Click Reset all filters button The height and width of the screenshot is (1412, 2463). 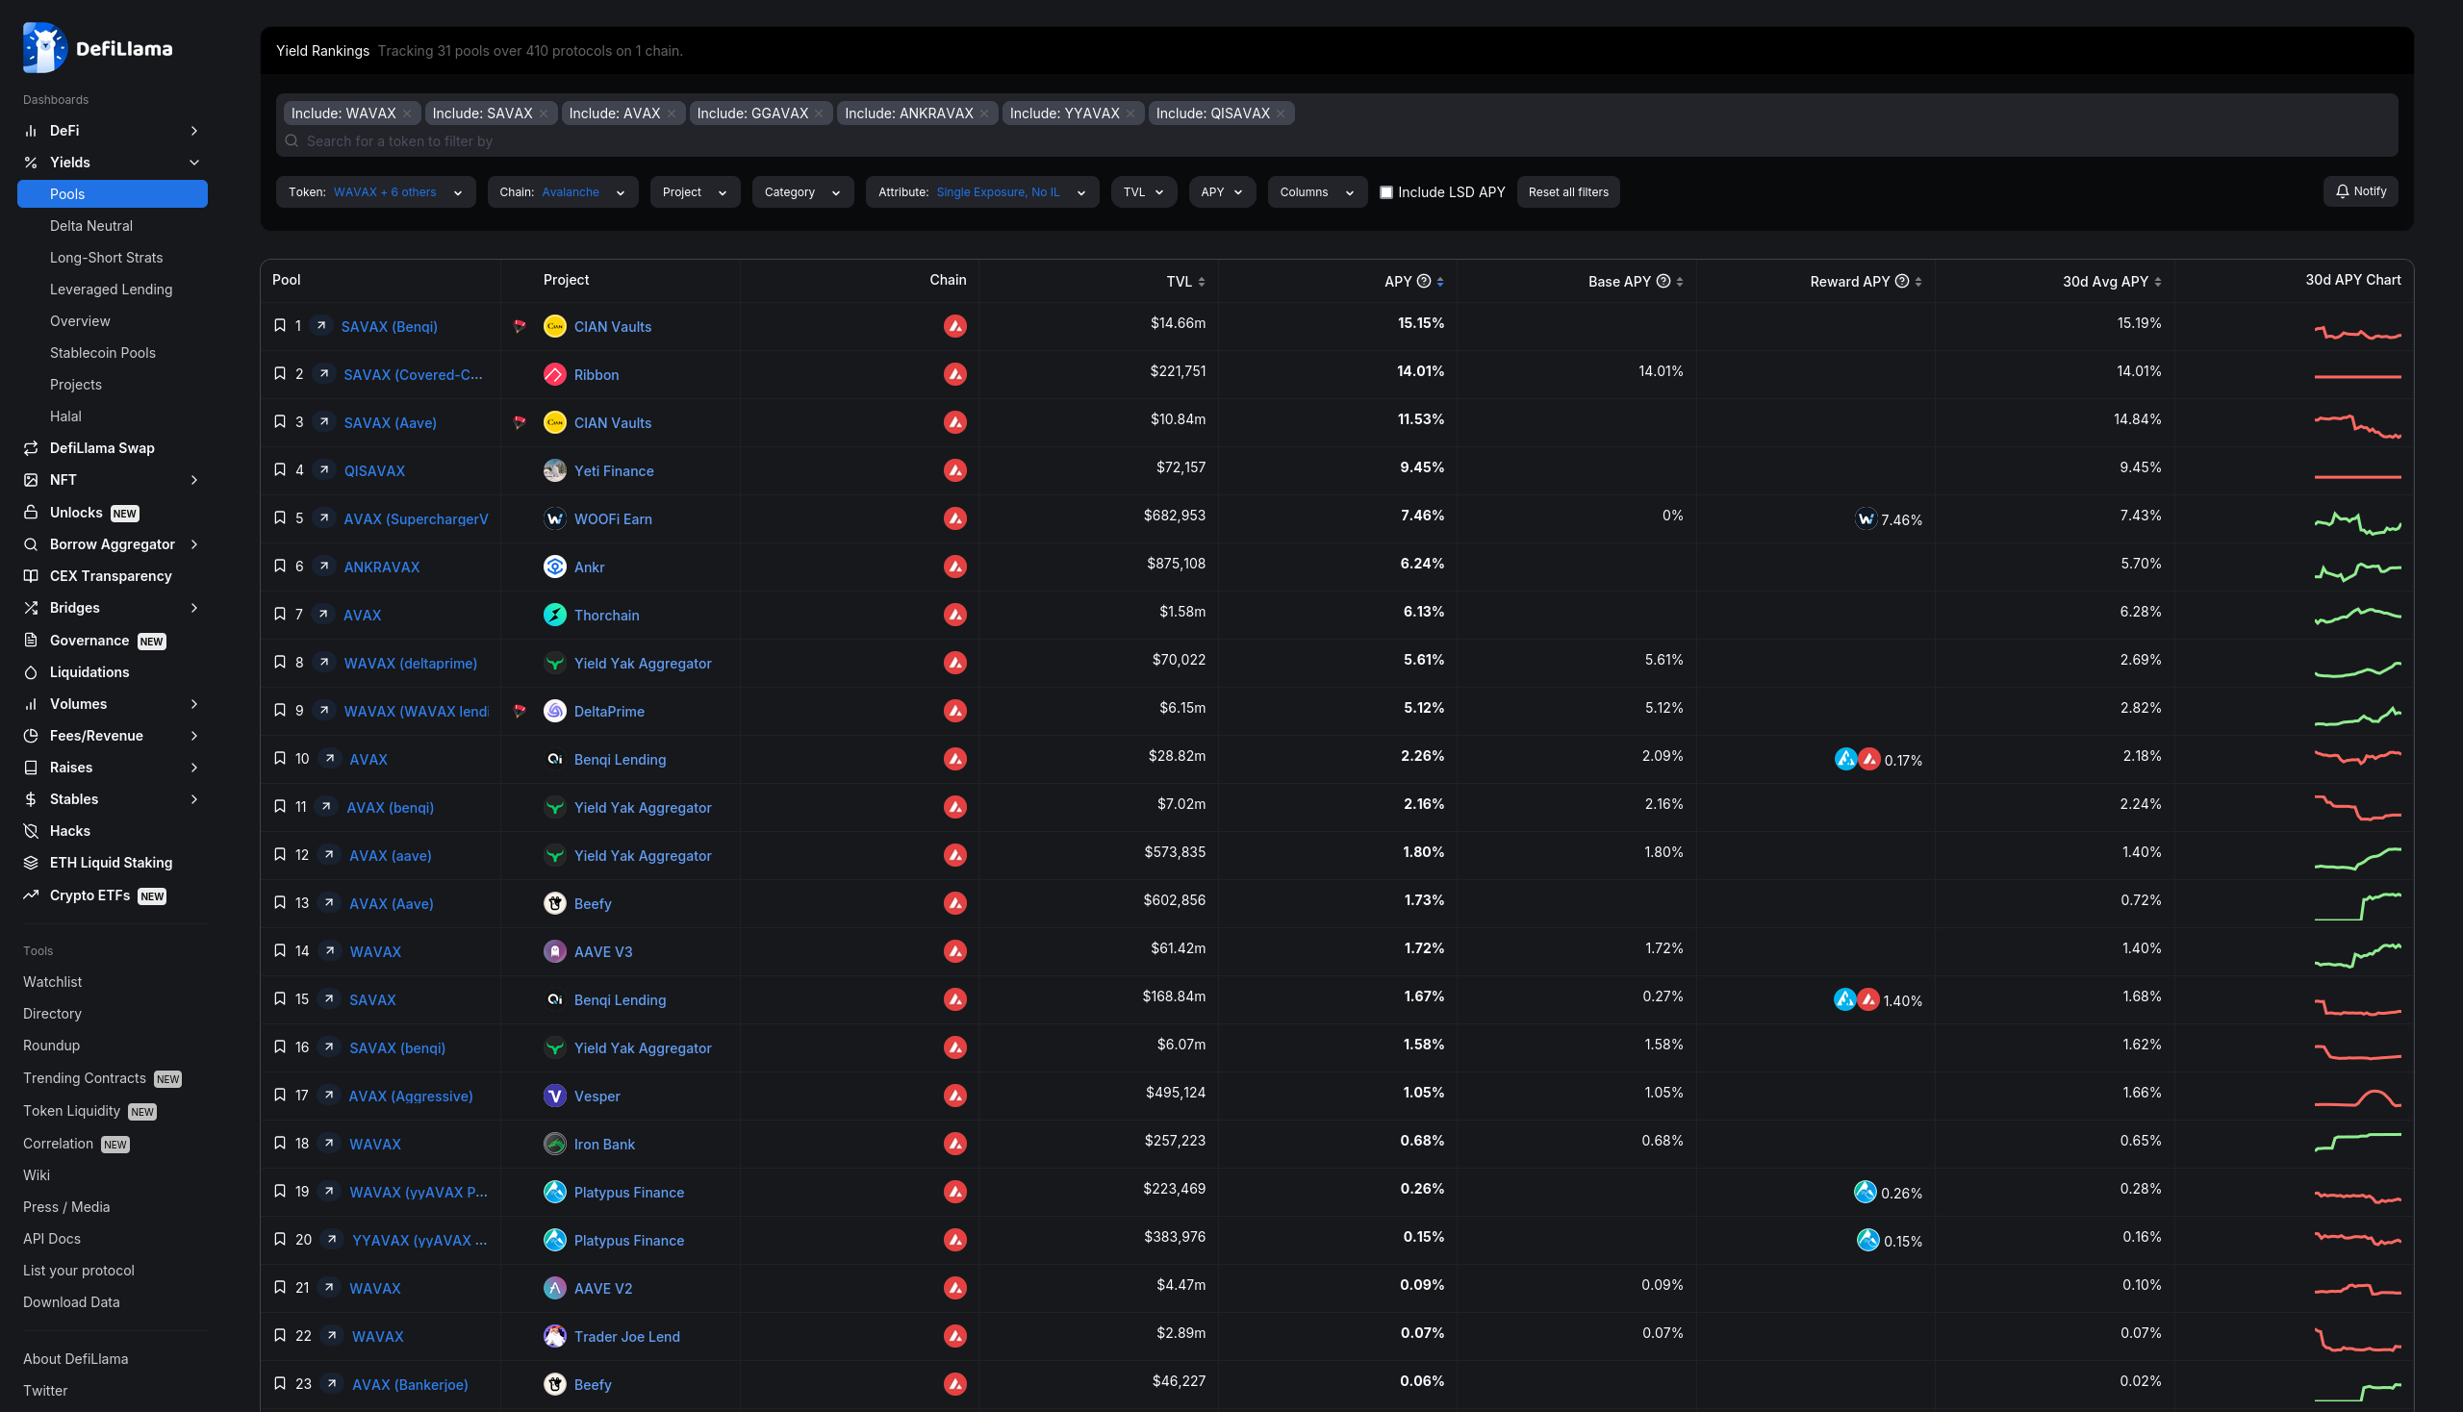pyautogui.click(x=1566, y=191)
